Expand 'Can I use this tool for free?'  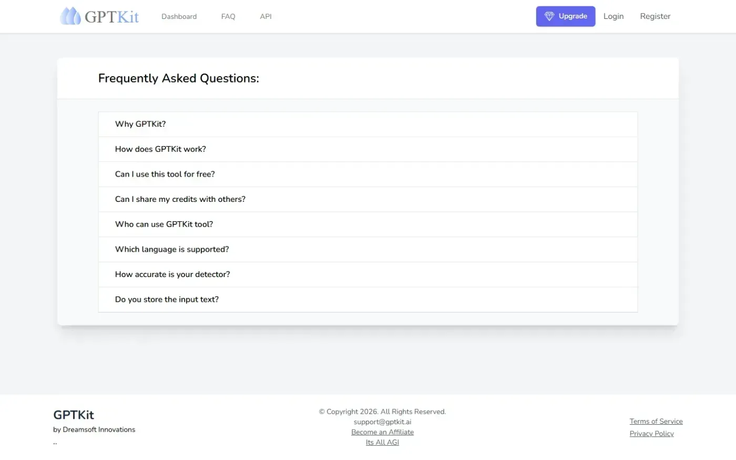[x=367, y=174]
